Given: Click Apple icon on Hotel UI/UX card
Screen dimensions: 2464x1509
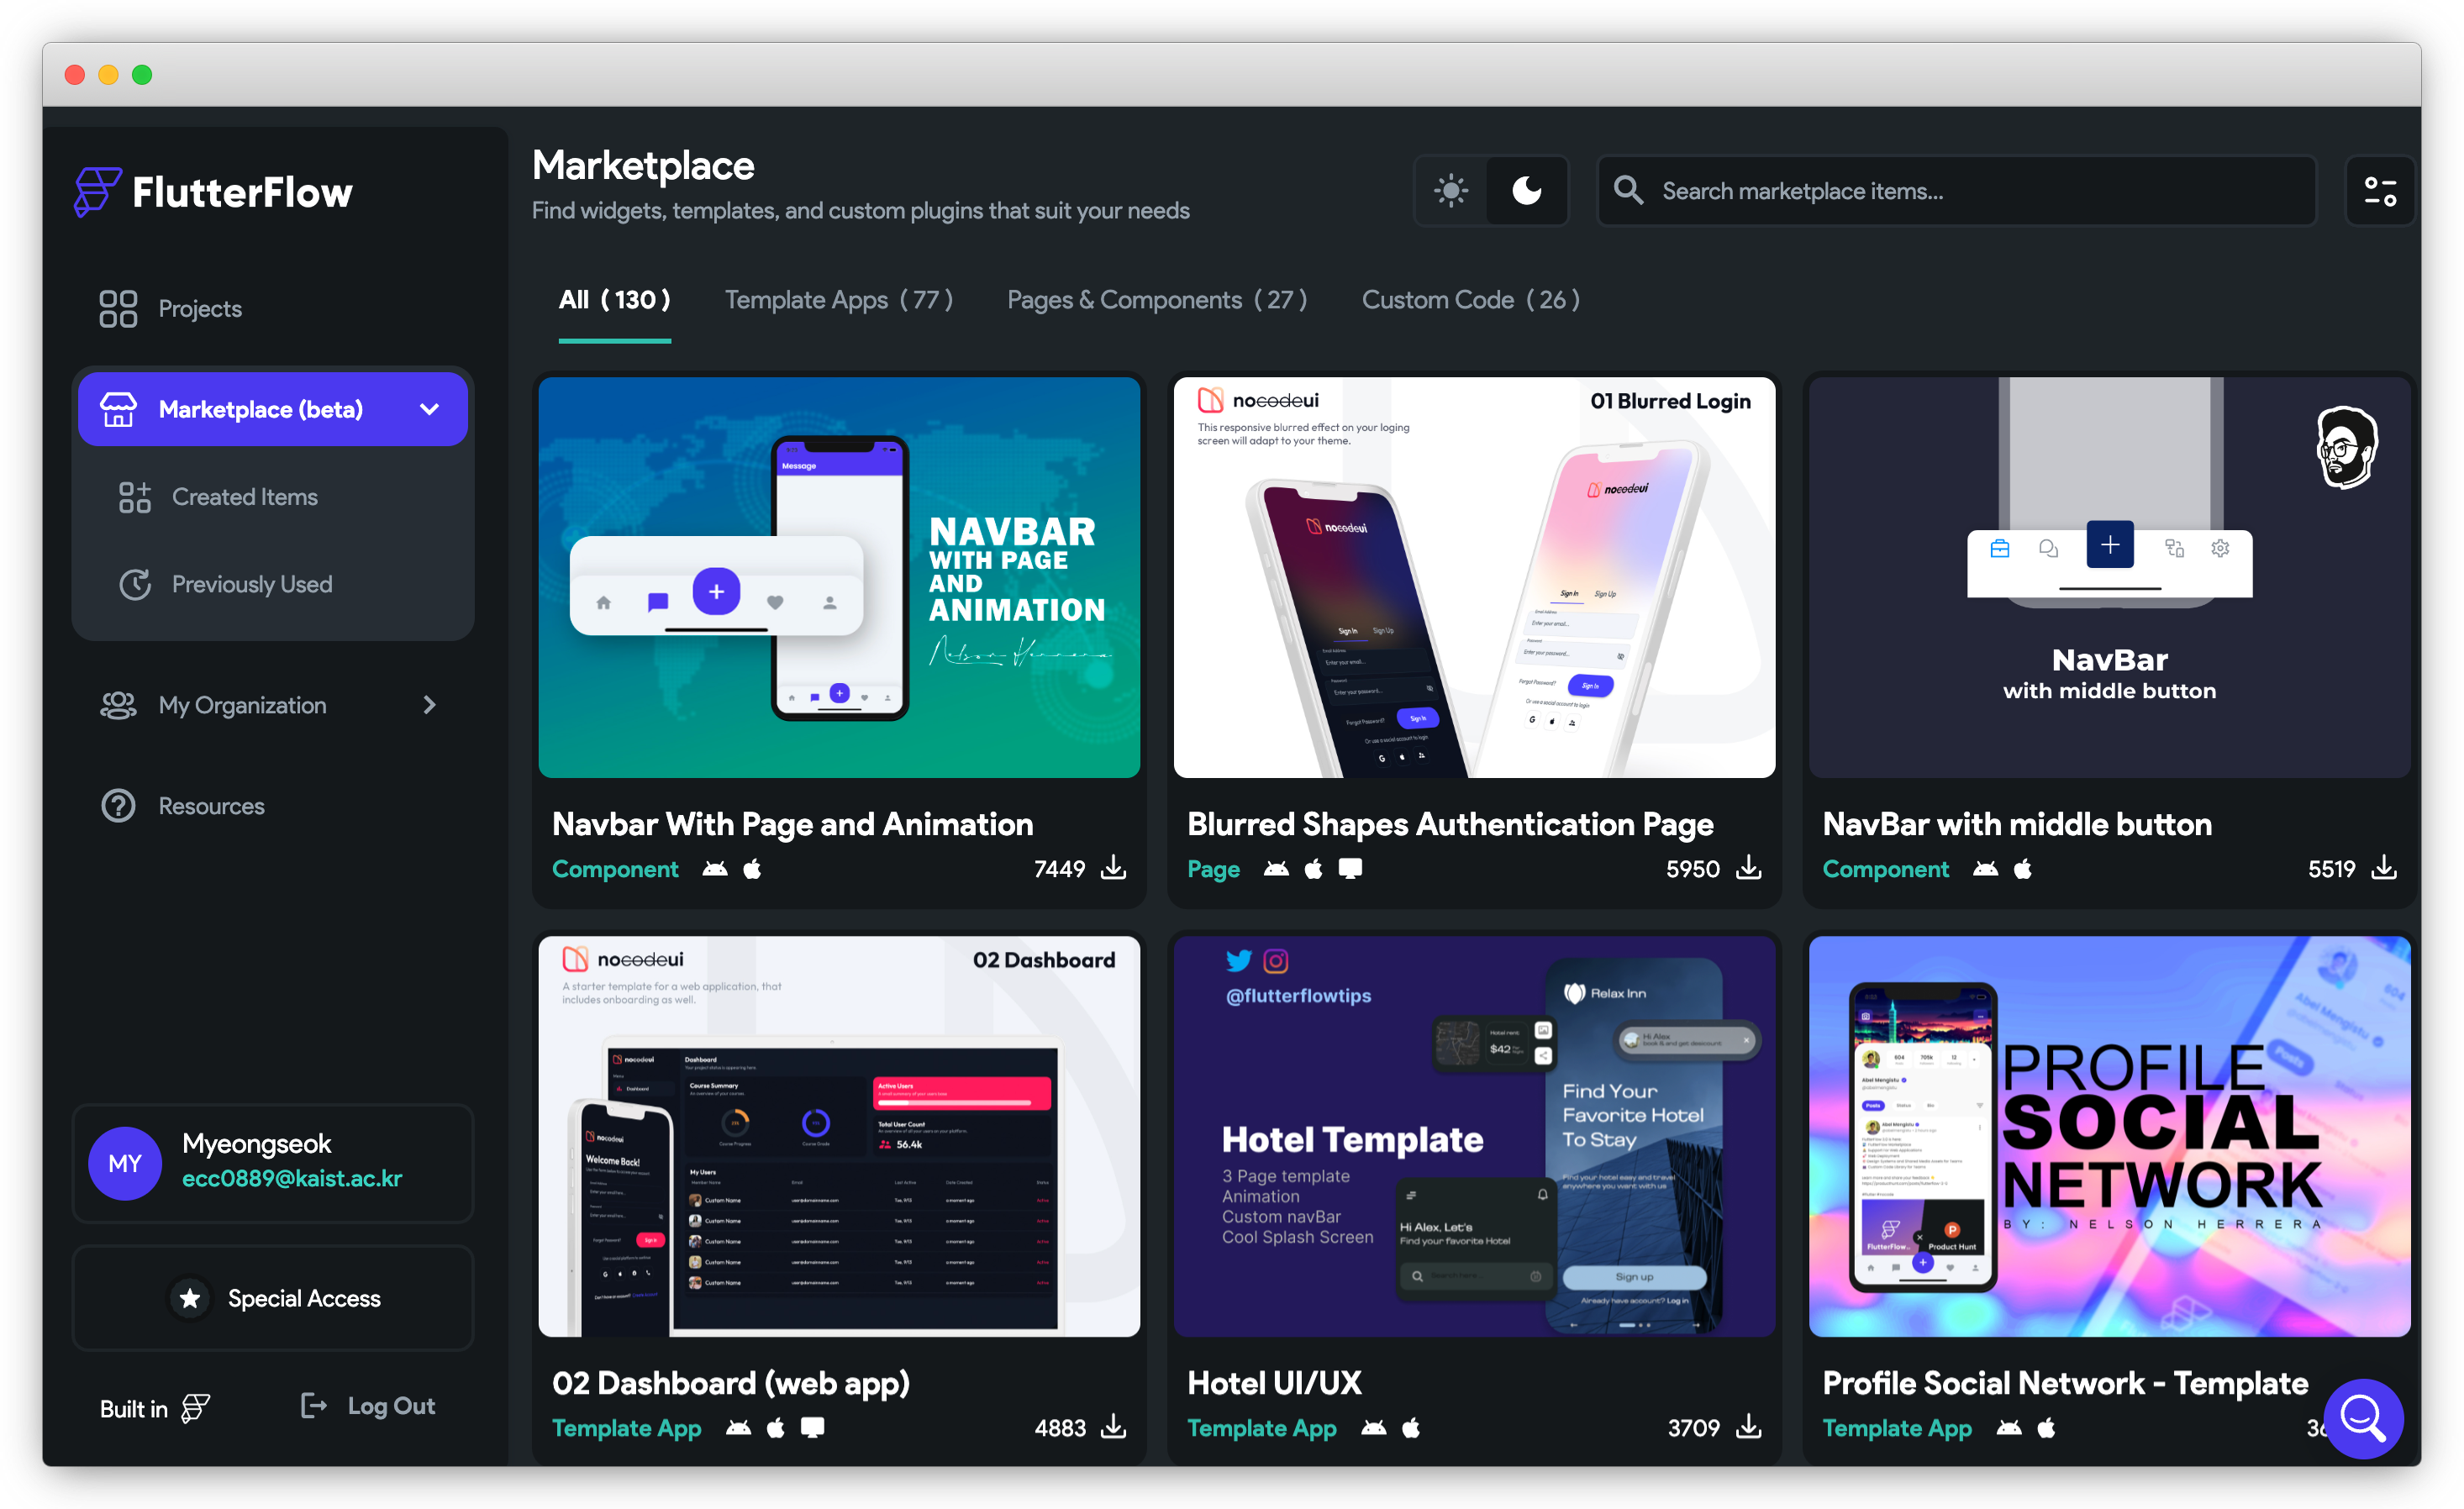Looking at the screenshot, I should [x=1411, y=1428].
